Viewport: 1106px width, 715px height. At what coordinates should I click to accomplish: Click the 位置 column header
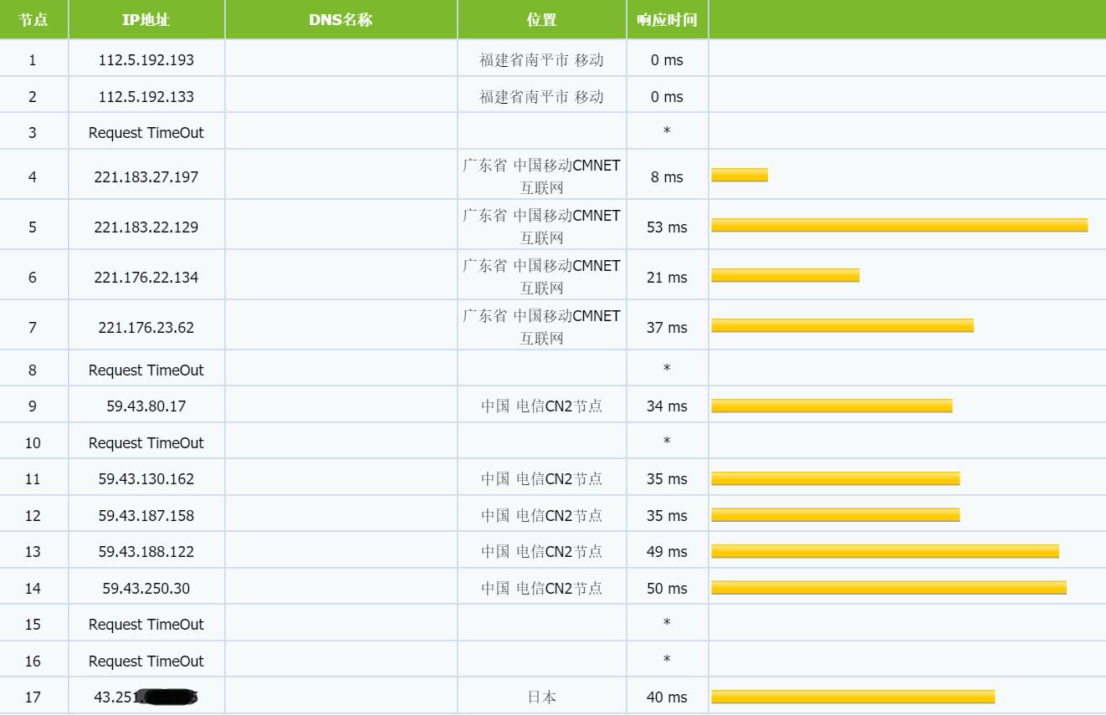point(541,19)
